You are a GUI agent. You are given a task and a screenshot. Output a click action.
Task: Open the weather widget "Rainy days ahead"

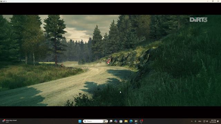[9, 121]
